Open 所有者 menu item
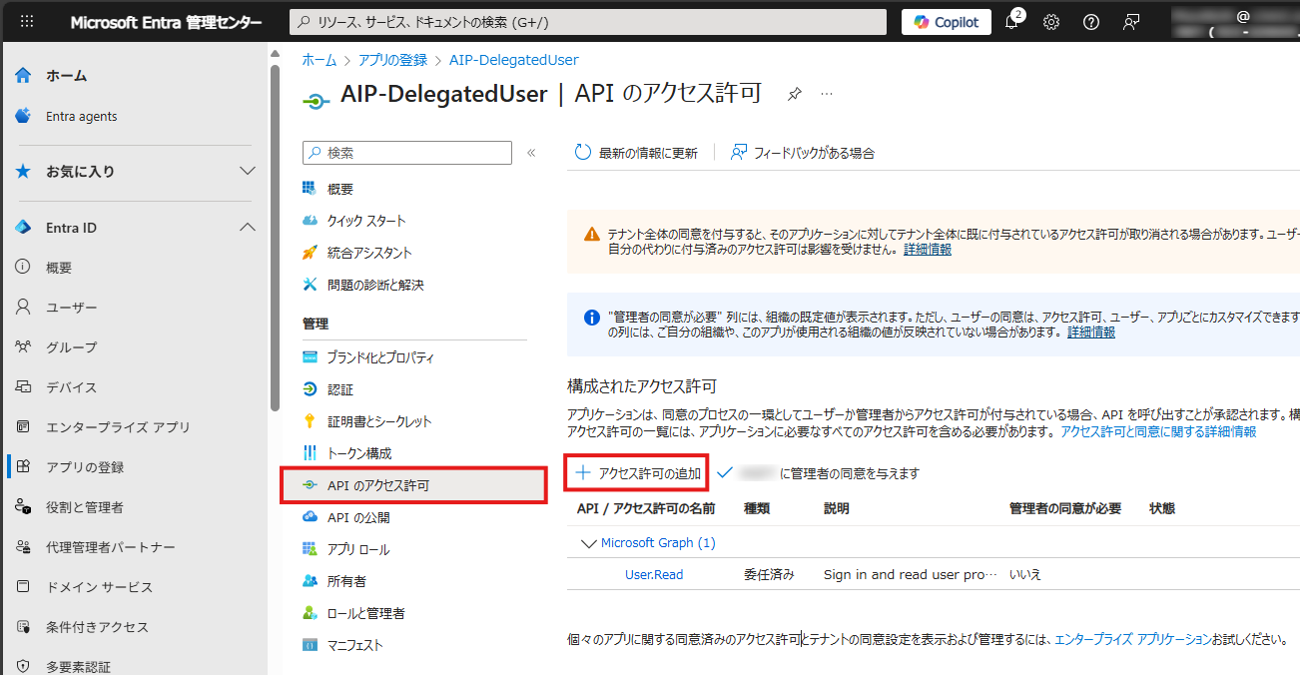Screen dimensions: 1300x675 (346, 581)
